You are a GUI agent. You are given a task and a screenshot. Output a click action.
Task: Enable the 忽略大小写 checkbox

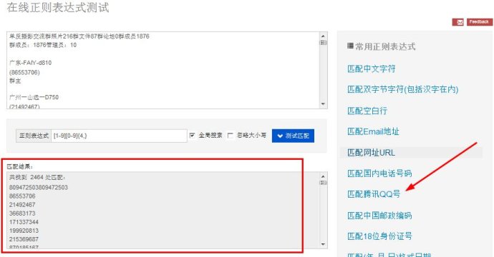[230, 135]
